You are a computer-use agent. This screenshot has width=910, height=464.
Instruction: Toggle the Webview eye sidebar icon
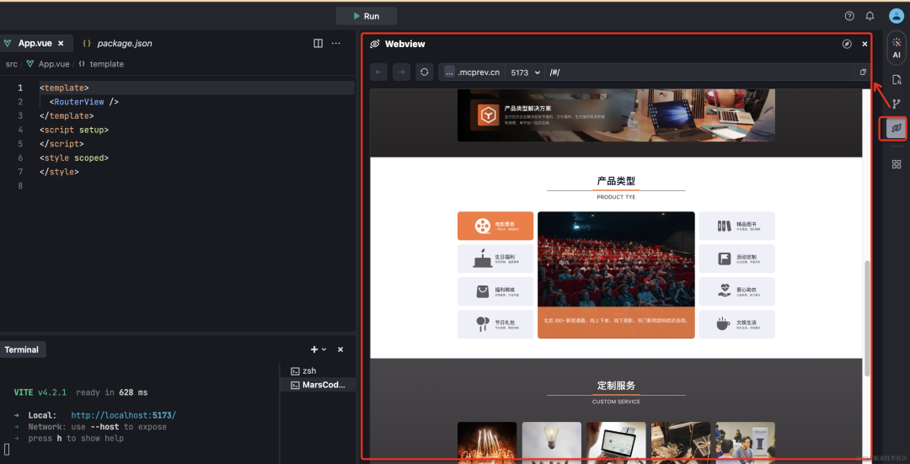(x=897, y=128)
